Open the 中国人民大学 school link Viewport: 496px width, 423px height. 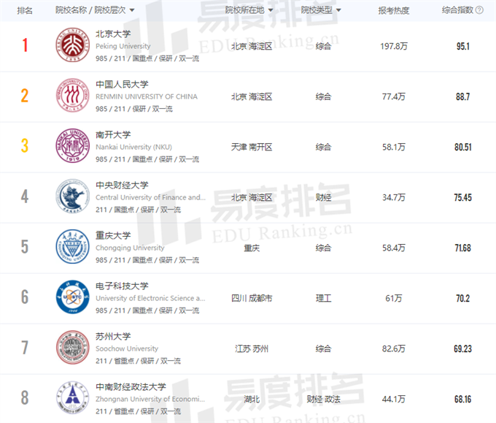coord(122,84)
